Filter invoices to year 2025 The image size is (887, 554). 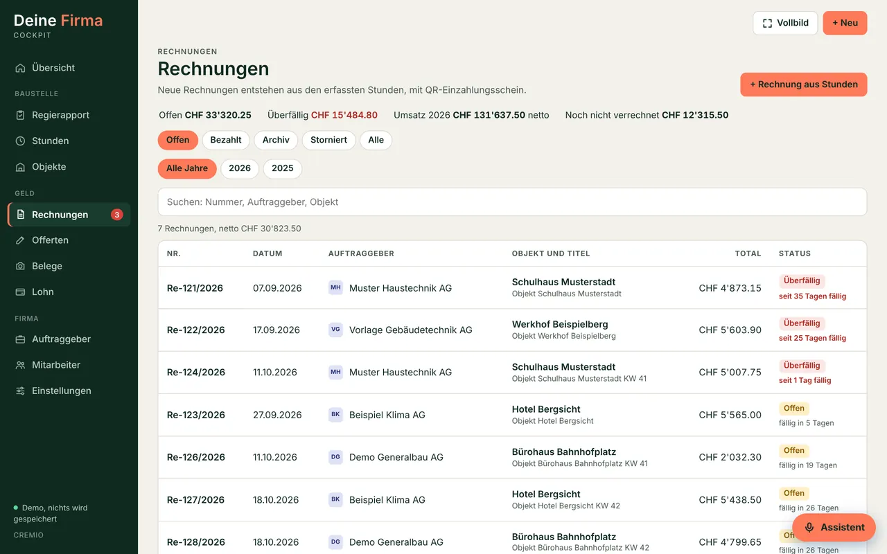pos(283,168)
